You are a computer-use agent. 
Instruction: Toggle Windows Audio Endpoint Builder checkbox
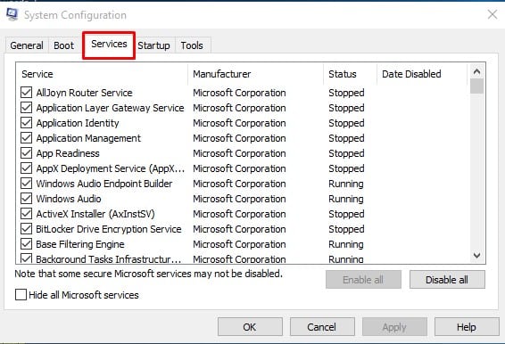click(26, 184)
